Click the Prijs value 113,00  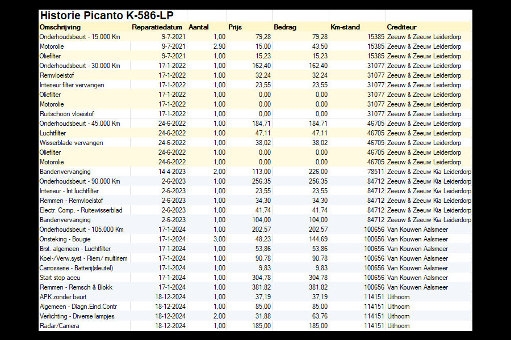click(261, 172)
